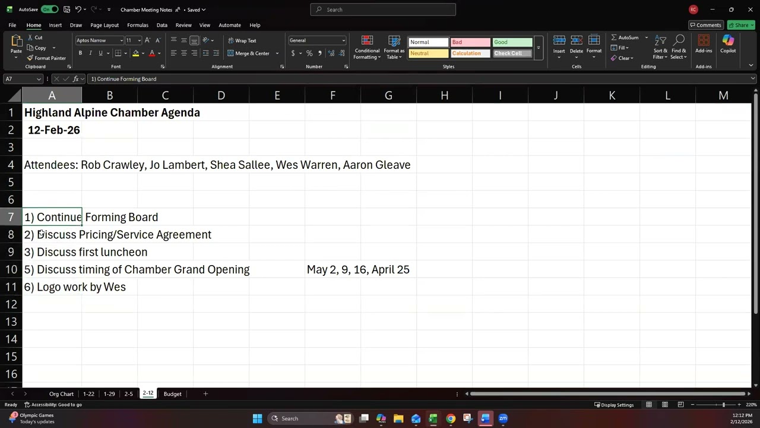Click the Paste clipboard icon
The image size is (760, 428).
[x=16, y=42]
